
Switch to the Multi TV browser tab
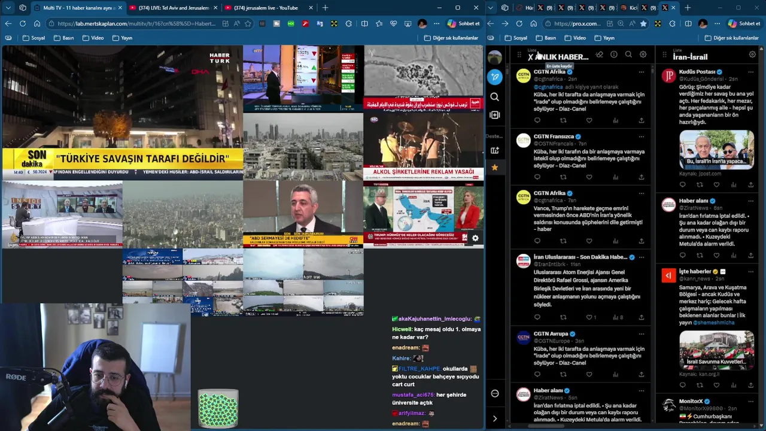(x=78, y=8)
